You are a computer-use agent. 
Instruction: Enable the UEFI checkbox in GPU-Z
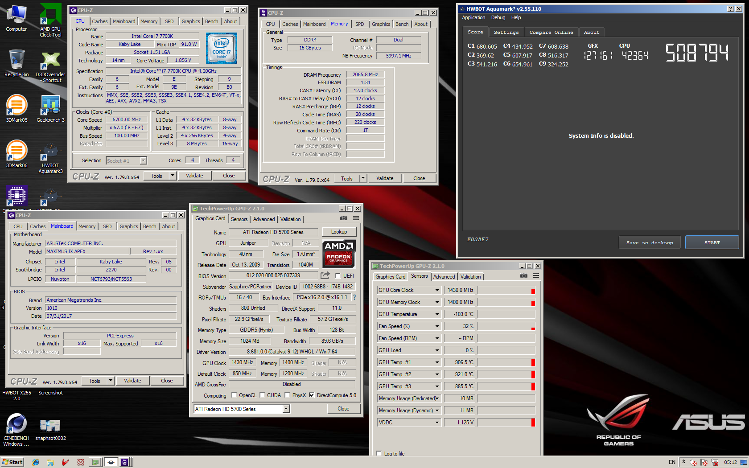(x=338, y=276)
